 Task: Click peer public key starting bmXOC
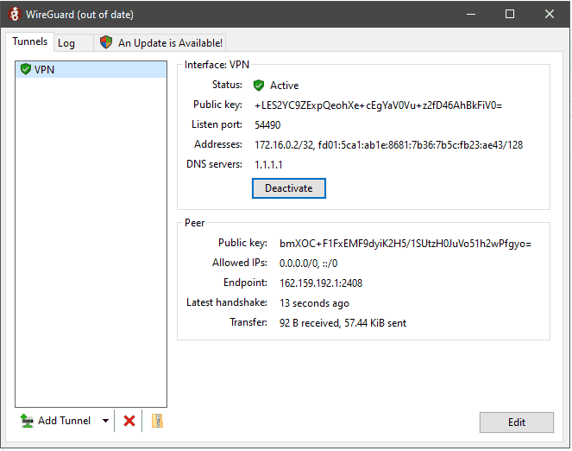tap(405, 244)
